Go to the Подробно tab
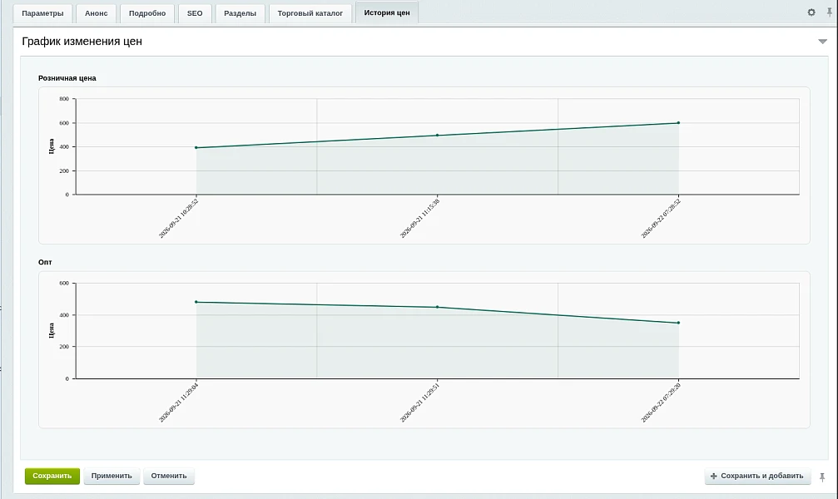Image resolution: width=838 pixels, height=499 pixels. (x=147, y=13)
